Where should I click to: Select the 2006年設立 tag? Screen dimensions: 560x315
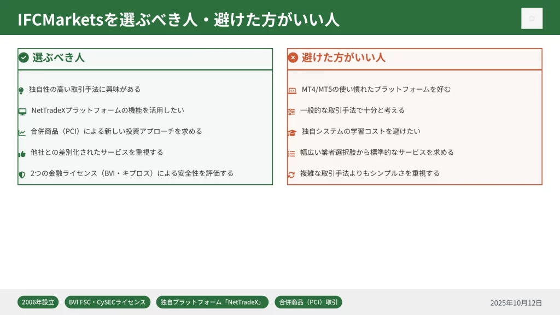pos(38,302)
